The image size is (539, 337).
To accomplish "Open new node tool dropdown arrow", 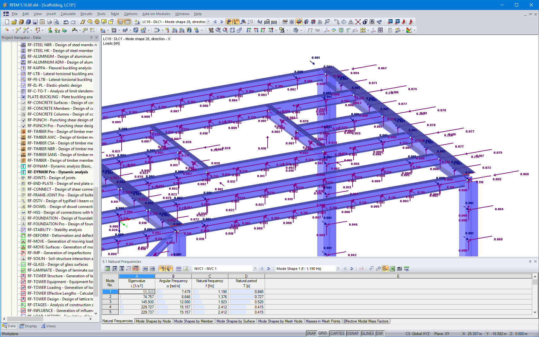I will point(13,30).
